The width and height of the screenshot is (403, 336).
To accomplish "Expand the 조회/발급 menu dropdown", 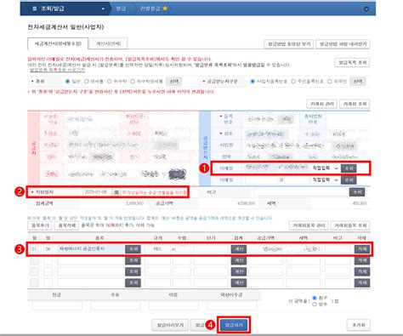I will (103, 9).
